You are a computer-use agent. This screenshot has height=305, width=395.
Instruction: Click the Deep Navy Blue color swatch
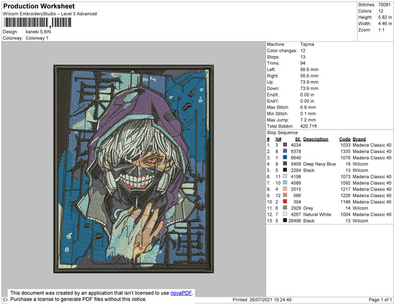tap(285, 164)
